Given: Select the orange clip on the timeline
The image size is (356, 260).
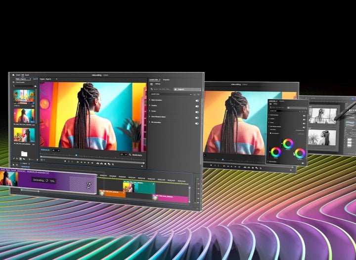Looking at the screenshot, I should click(112, 193).
